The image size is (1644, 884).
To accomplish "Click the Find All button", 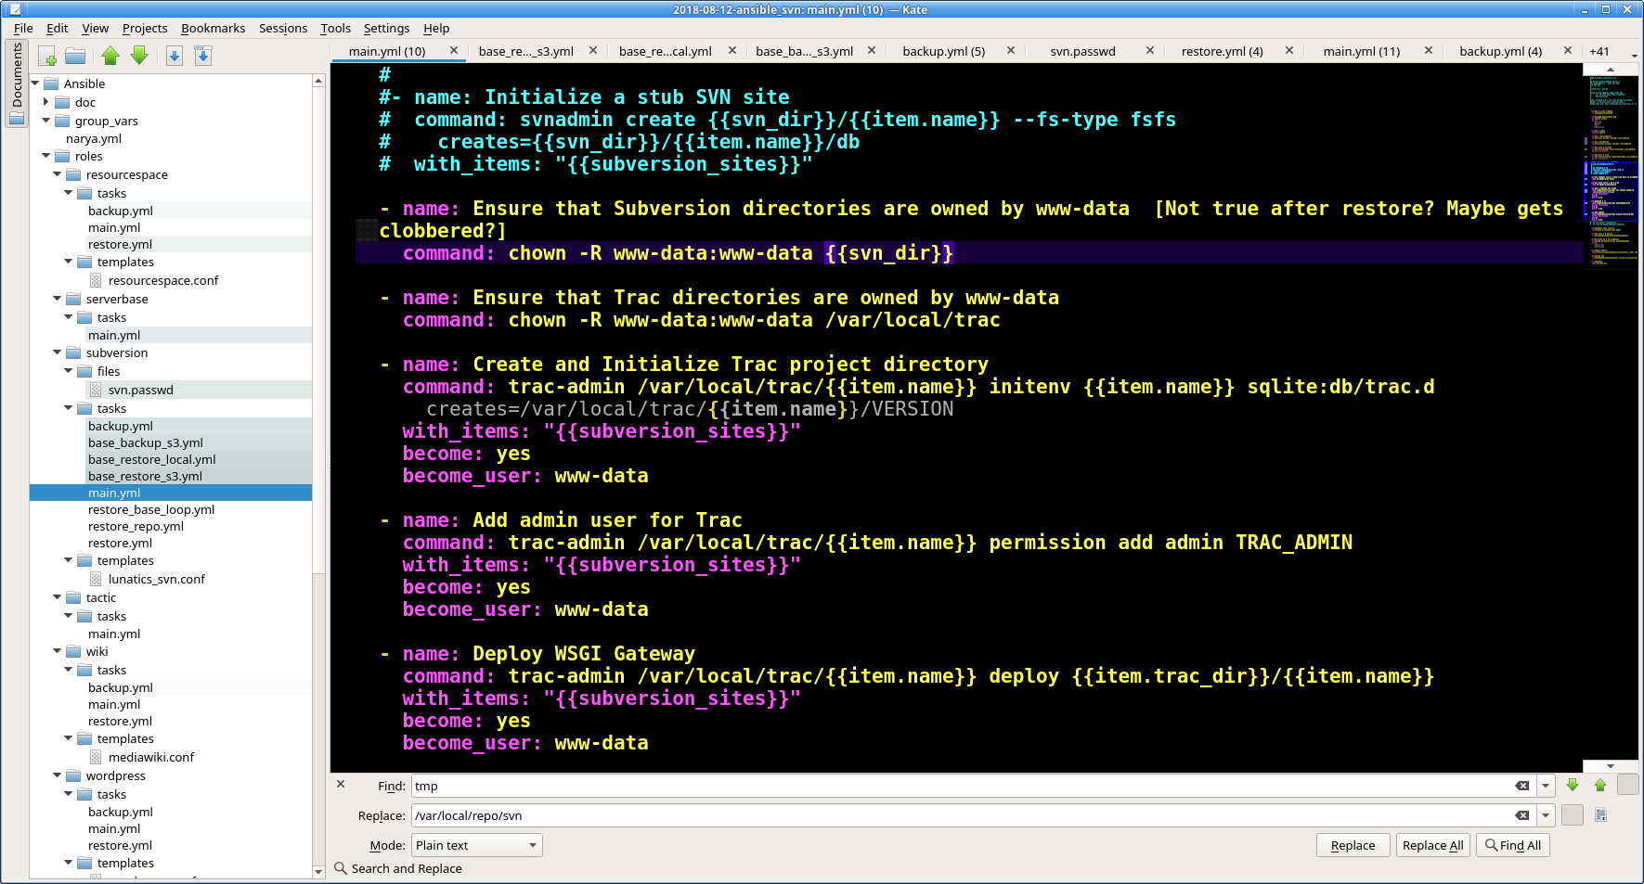I will (x=1512, y=845).
